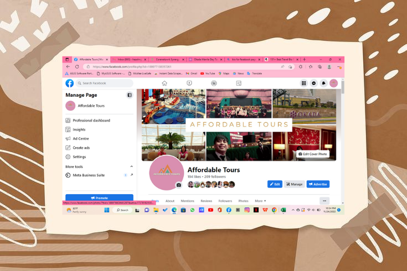This screenshot has width=407, height=271.
Task: Open Excel from the taskbar
Action: (x=283, y=210)
